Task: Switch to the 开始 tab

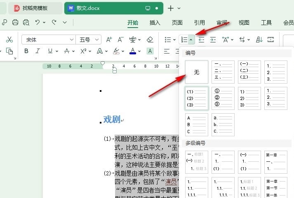Action: point(133,23)
